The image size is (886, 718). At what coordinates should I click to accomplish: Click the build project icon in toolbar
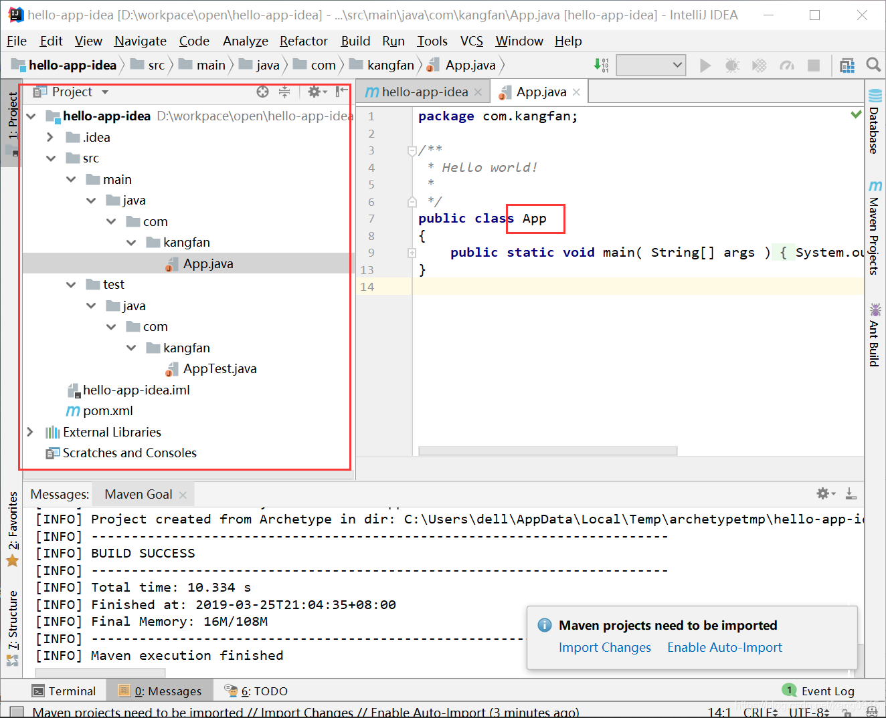tap(601, 65)
